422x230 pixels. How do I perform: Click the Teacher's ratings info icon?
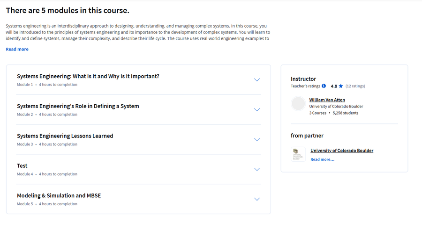[x=324, y=86]
